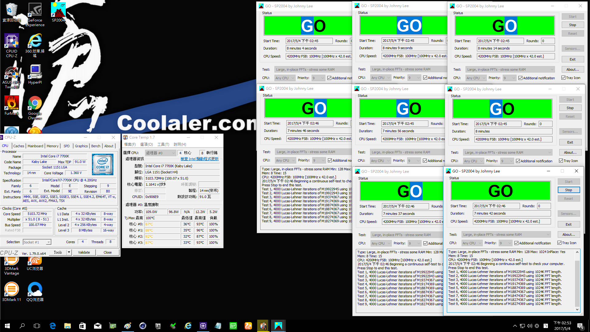Viewport: 590px width, 332px height.
Task: Open Microsoft Edge from the taskbar
Action: (53, 326)
